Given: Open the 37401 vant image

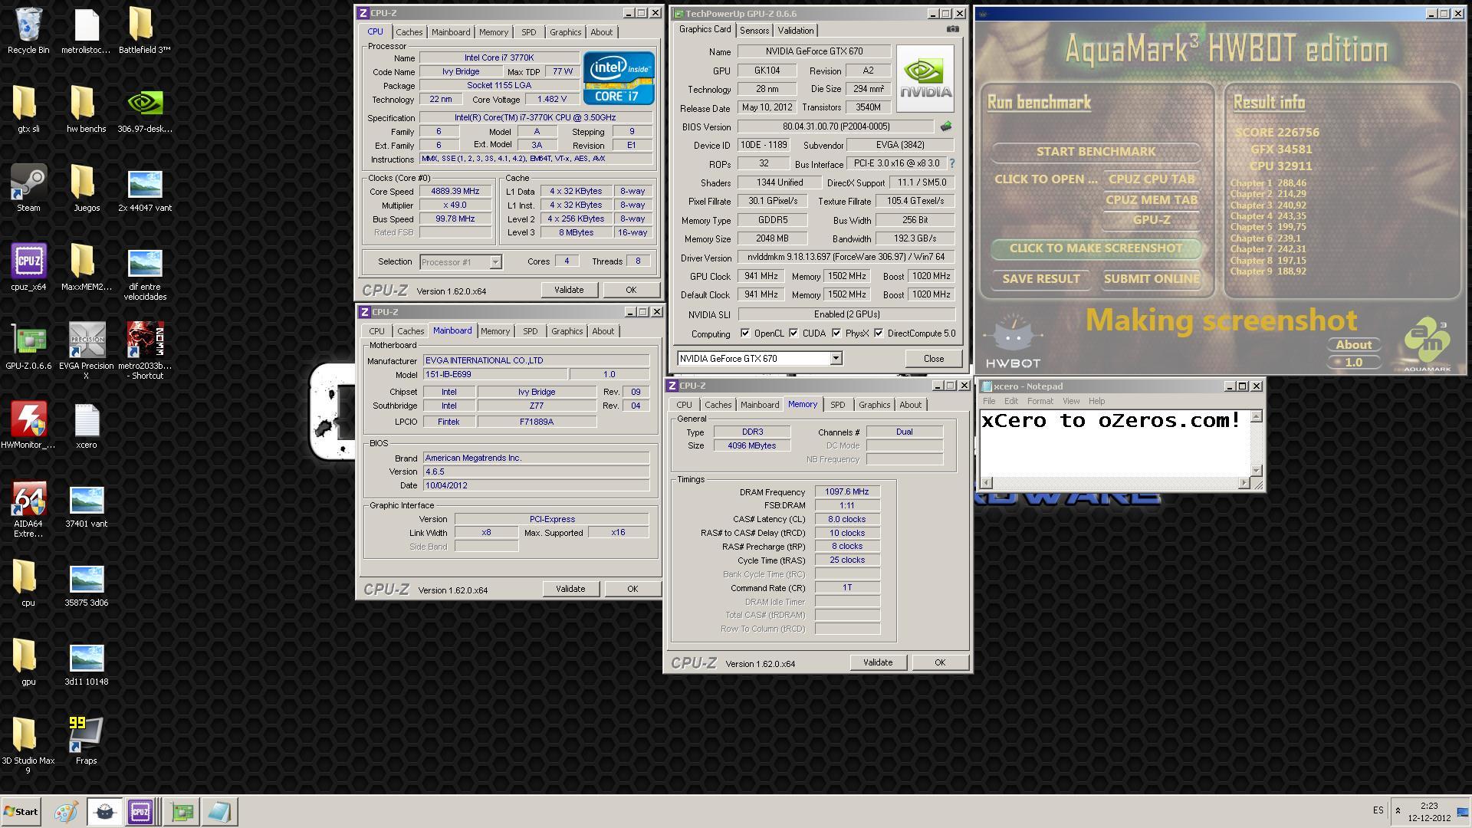Looking at the screenshot, I should pos(86,507).
